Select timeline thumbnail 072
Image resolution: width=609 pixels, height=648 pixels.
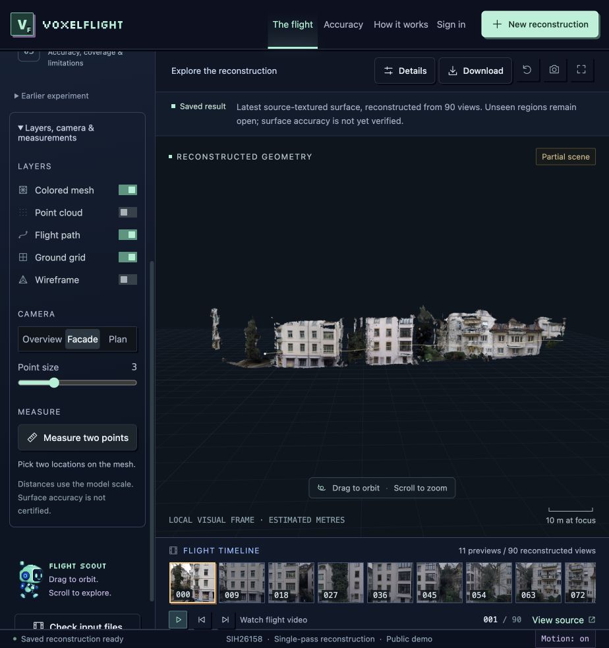click(581, 583)
